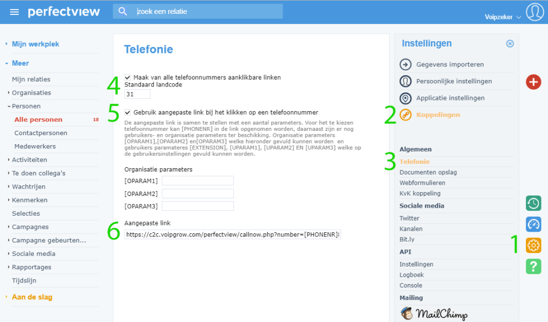The height and width of the screenshot is (322, 548).
Task: Open Webformulieren settings
Action: 422,183
